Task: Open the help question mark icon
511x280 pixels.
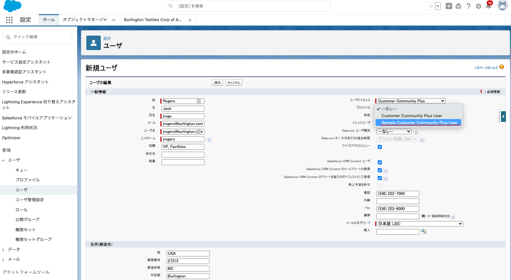Action: point(468,6)
